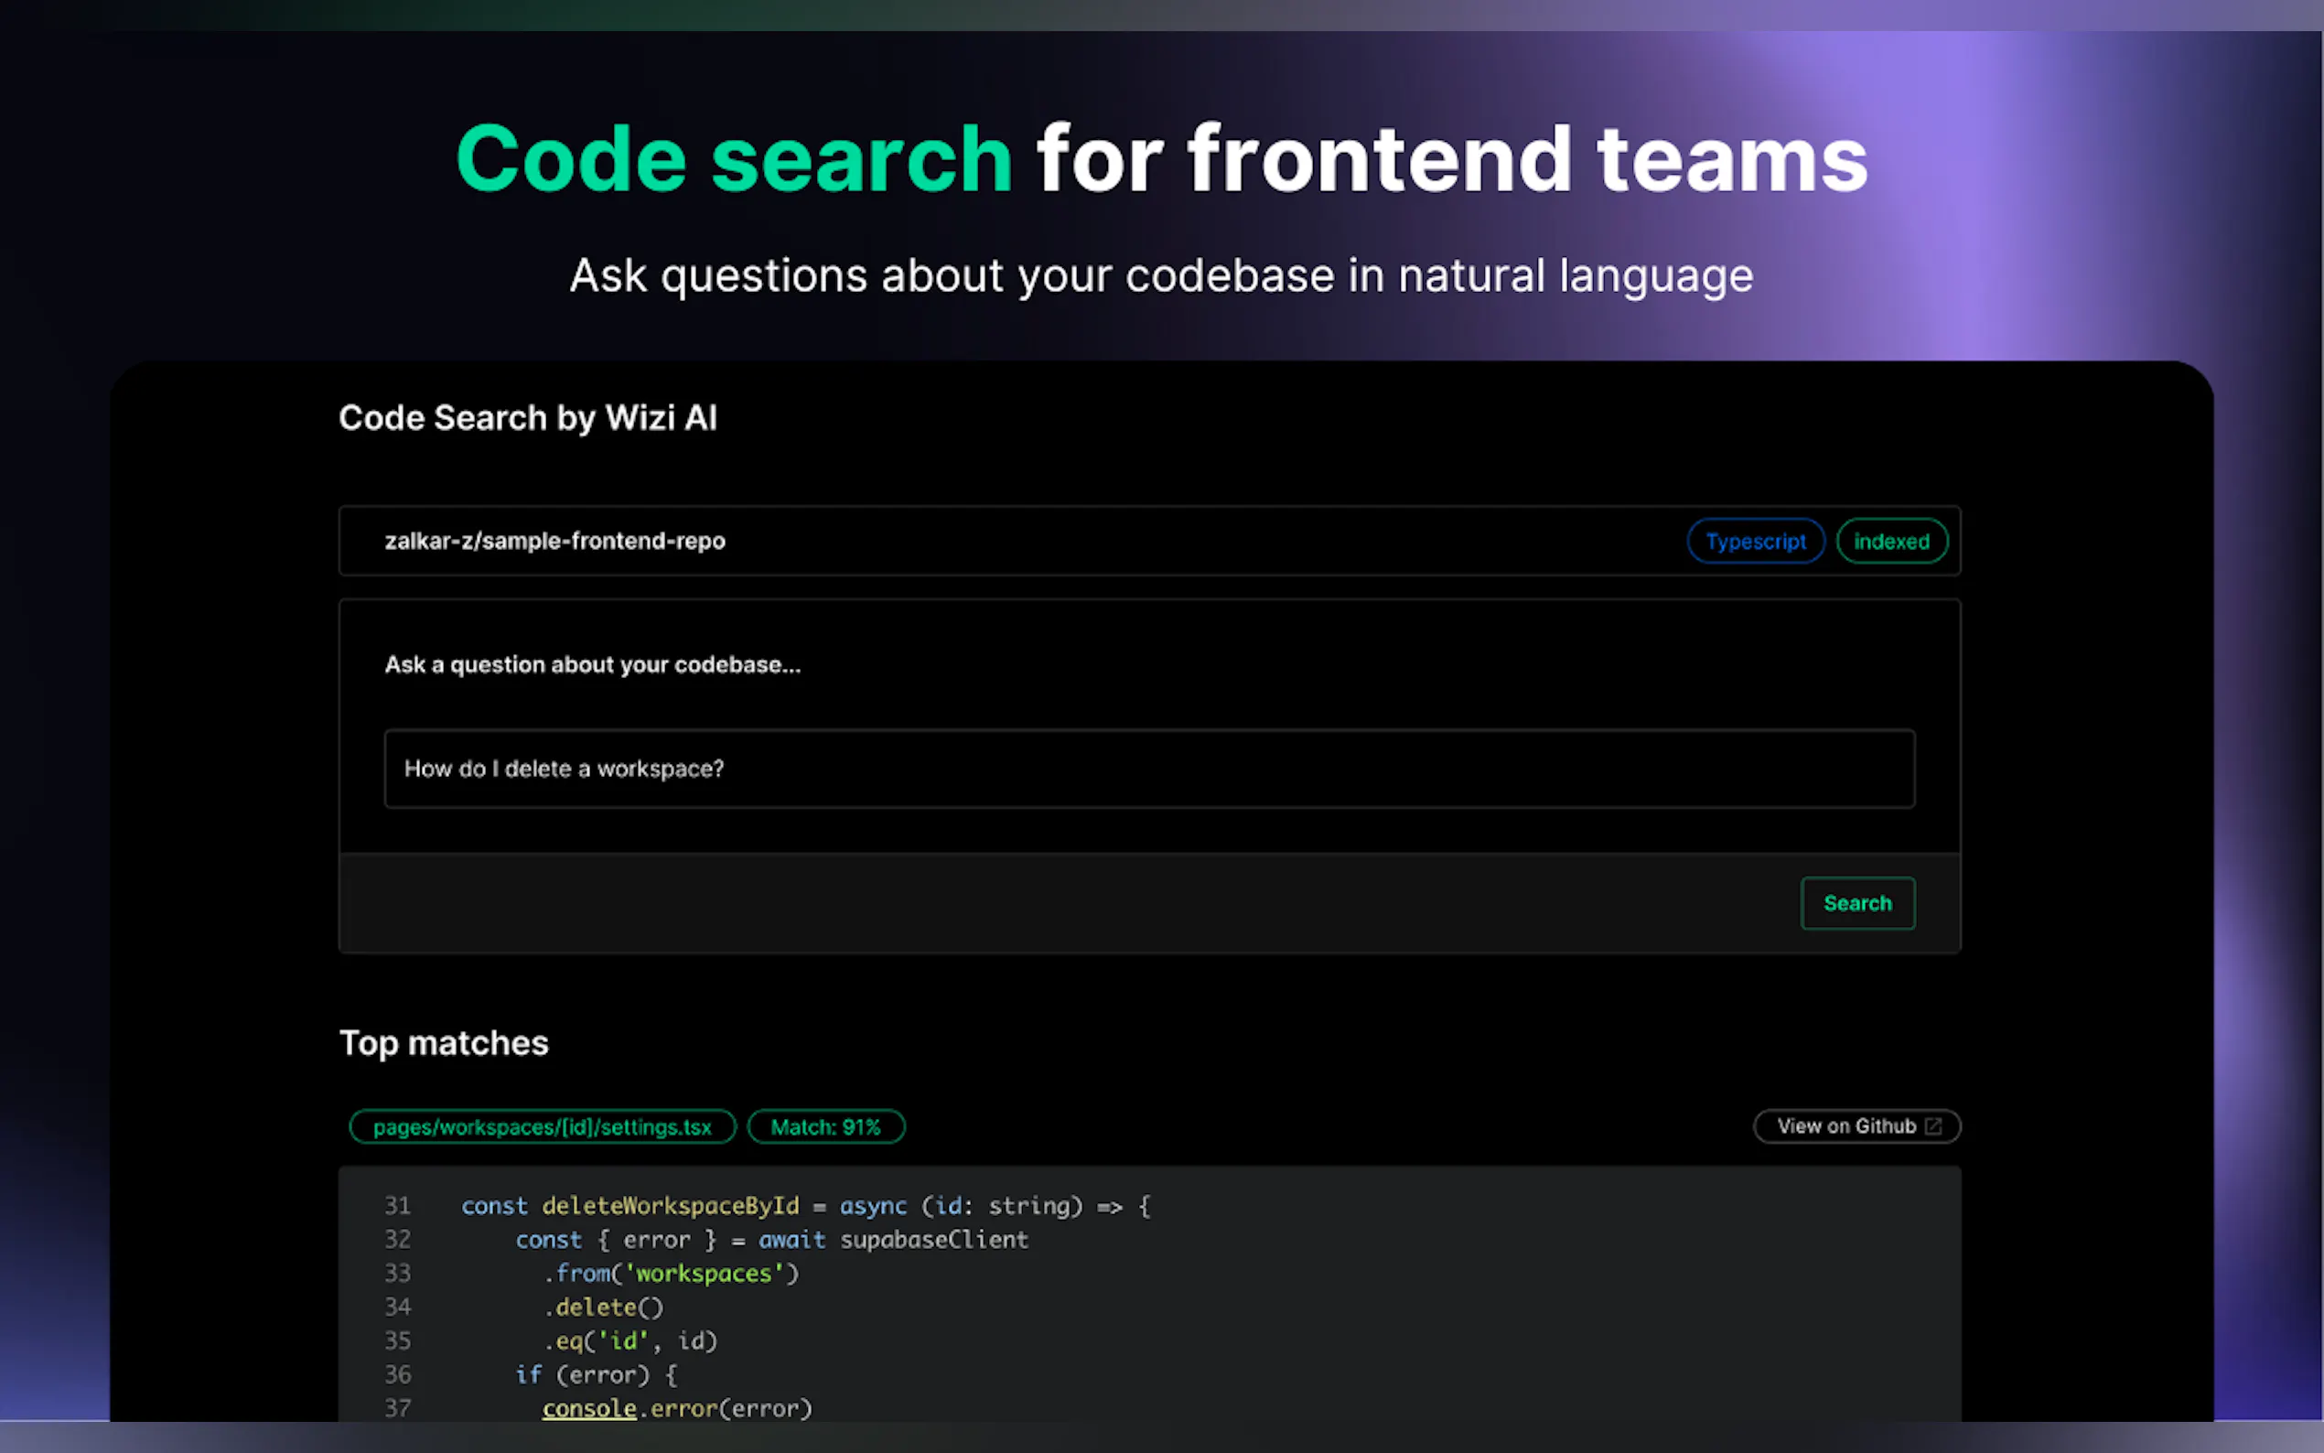This screenshot has width=2324, height=1453.
Task: Click the 'Code Search by Wizi AI' title
Action: coord(527,418)
